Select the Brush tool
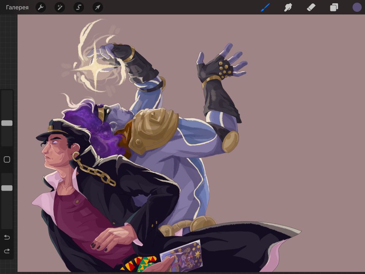Image resolution: width=365 pixels, height=274 pixels. pos(265,7)
